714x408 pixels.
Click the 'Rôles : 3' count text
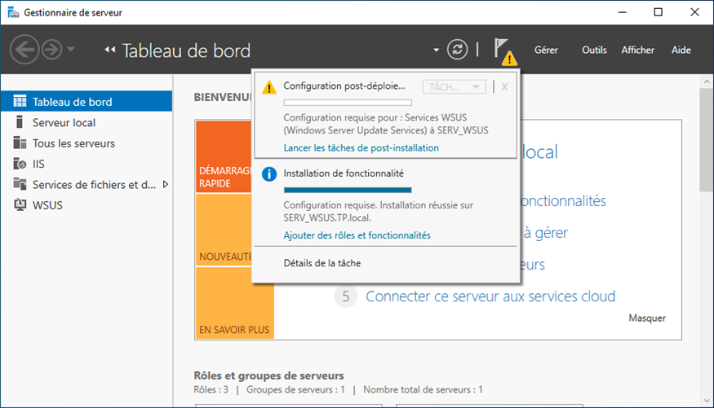(x=211, y=390)
